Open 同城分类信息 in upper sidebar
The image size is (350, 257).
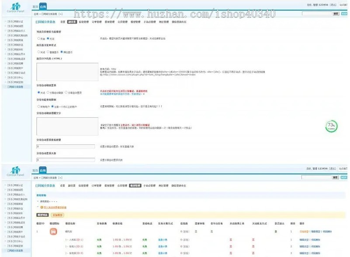[15, 87]
